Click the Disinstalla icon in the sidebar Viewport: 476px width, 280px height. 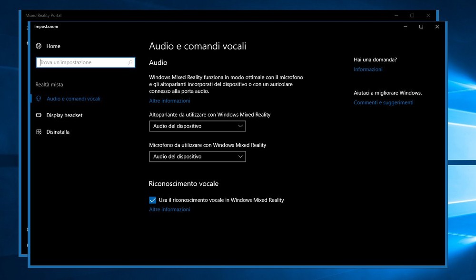pos(39,132)
